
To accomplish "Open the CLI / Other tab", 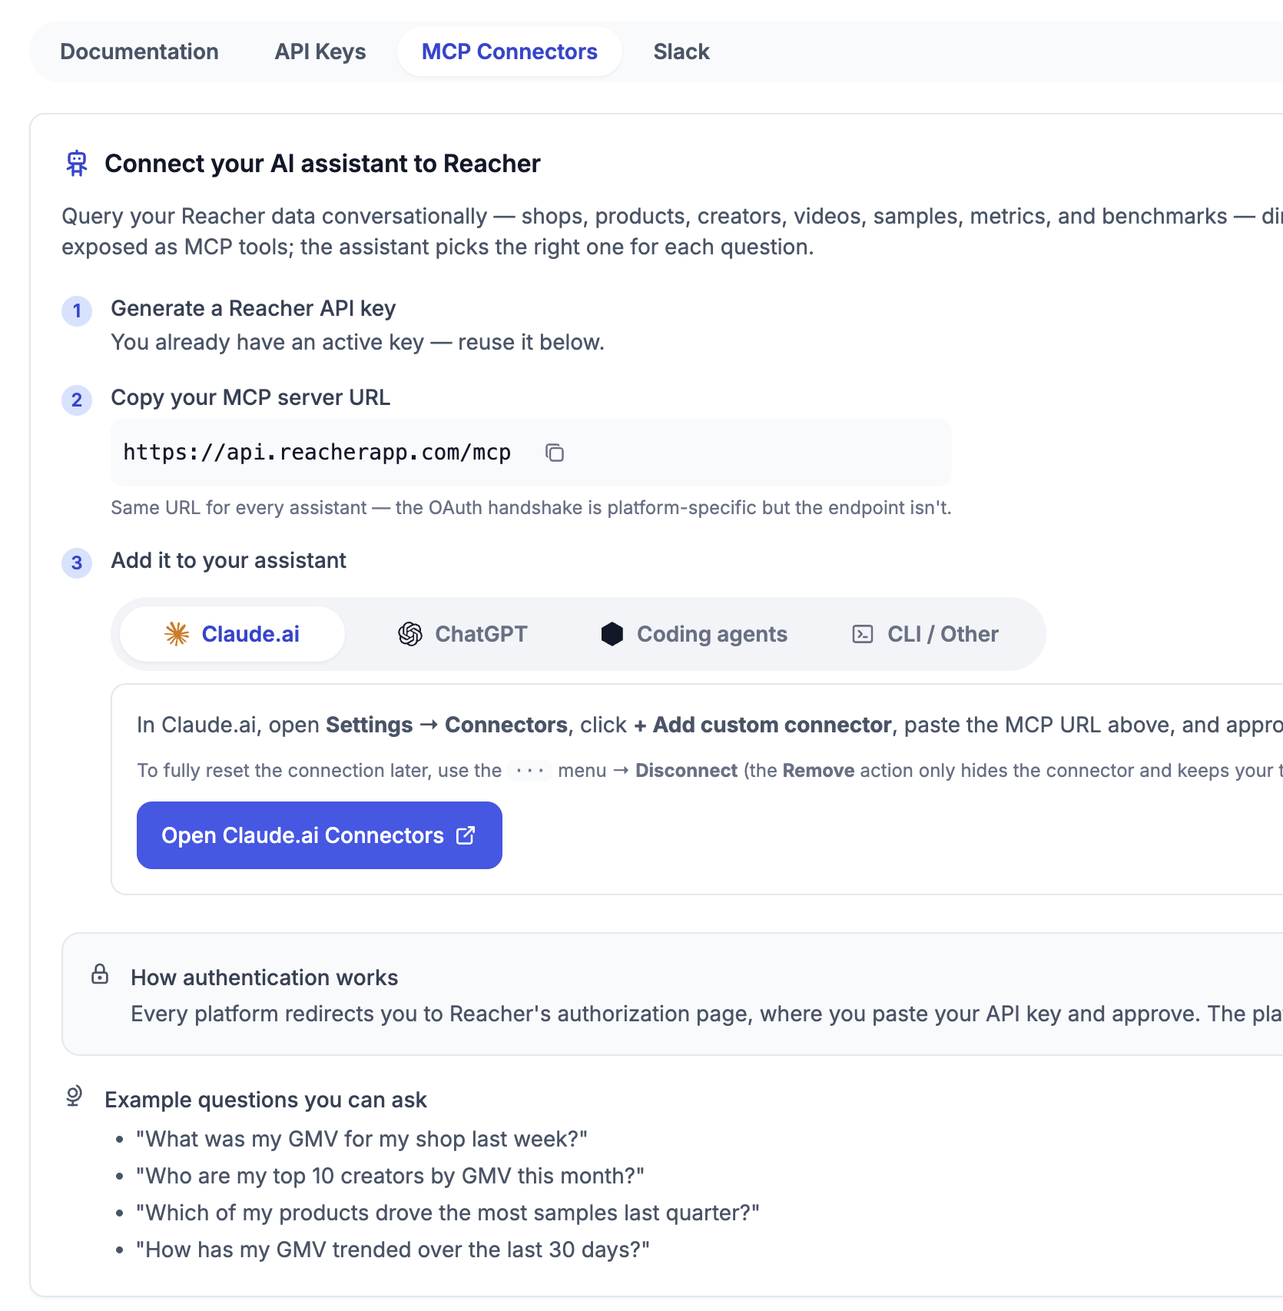I will click(x=925, y=634).
